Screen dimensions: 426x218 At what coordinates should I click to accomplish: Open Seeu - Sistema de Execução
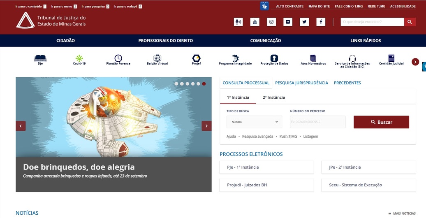[368, 185]
